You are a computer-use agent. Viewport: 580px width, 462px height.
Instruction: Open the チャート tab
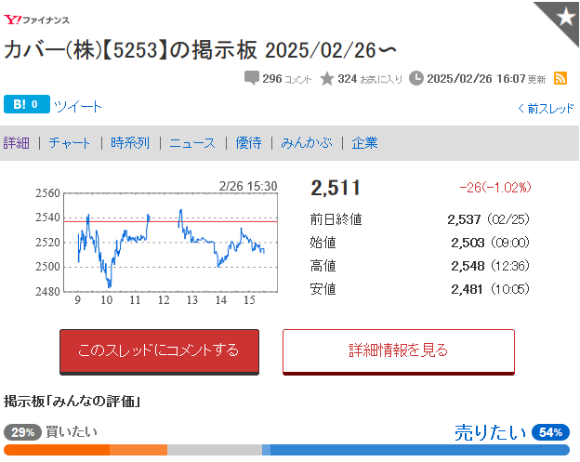pyautogui.click(x=70, y=143)
